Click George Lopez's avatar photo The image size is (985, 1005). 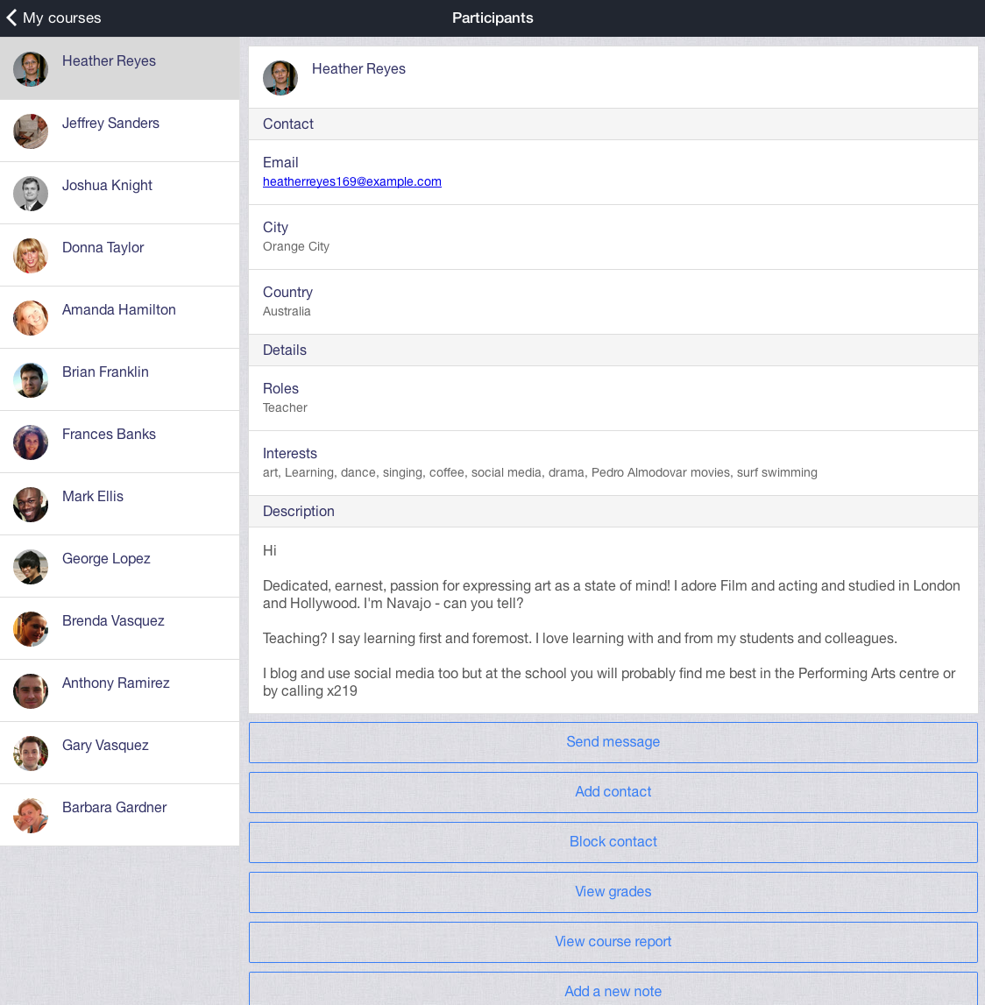(31, 567)
